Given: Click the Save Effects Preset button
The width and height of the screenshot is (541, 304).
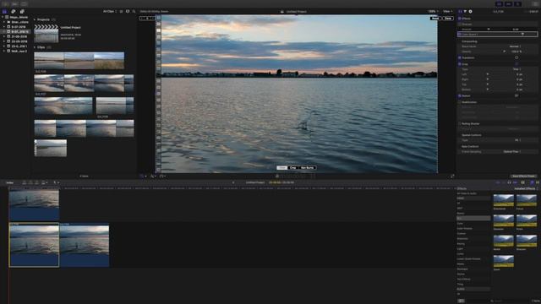Looking at the screenshot, I should 523,176.
